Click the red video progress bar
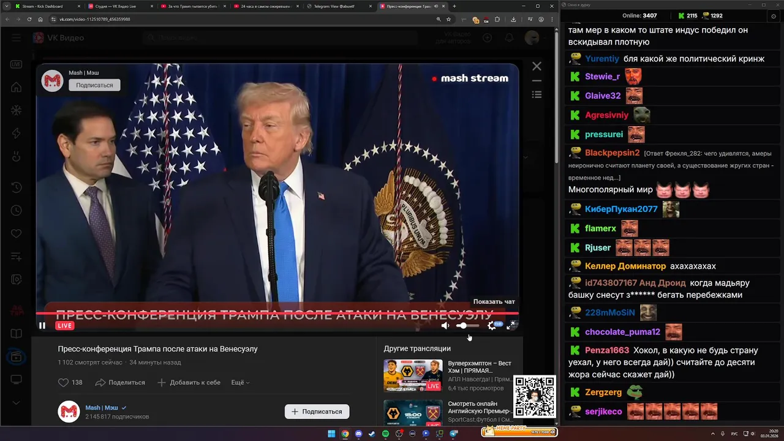Viewport: 784px width, 441px height. click(277, 314)
